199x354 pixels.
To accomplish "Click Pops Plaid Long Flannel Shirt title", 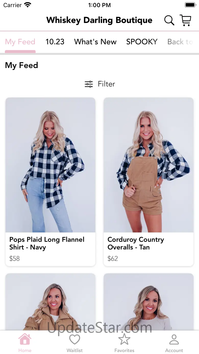I will (x=47, y=243).
